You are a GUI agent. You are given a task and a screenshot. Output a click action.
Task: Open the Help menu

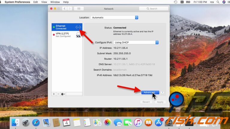66,2
